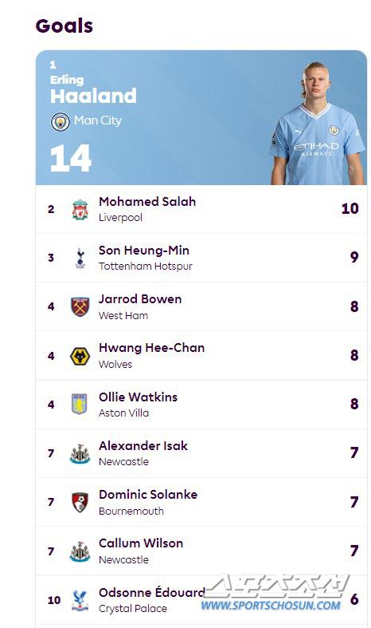Click the Liverpool club crest
The width and height of the screenshot is (371, 628).
pyautogui.click(x=80, y=210)
